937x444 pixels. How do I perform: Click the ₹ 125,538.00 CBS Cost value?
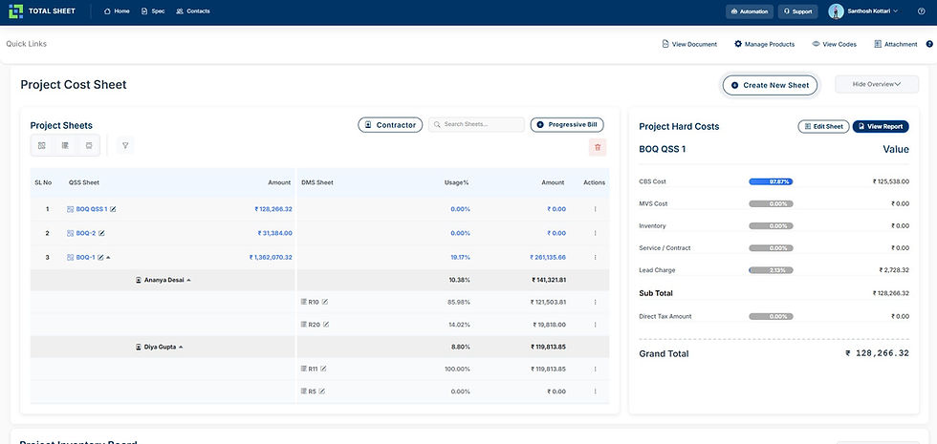point(890,181)
